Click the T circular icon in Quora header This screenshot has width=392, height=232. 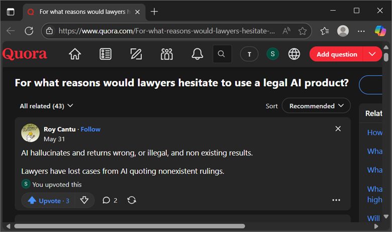click(249, 54)
